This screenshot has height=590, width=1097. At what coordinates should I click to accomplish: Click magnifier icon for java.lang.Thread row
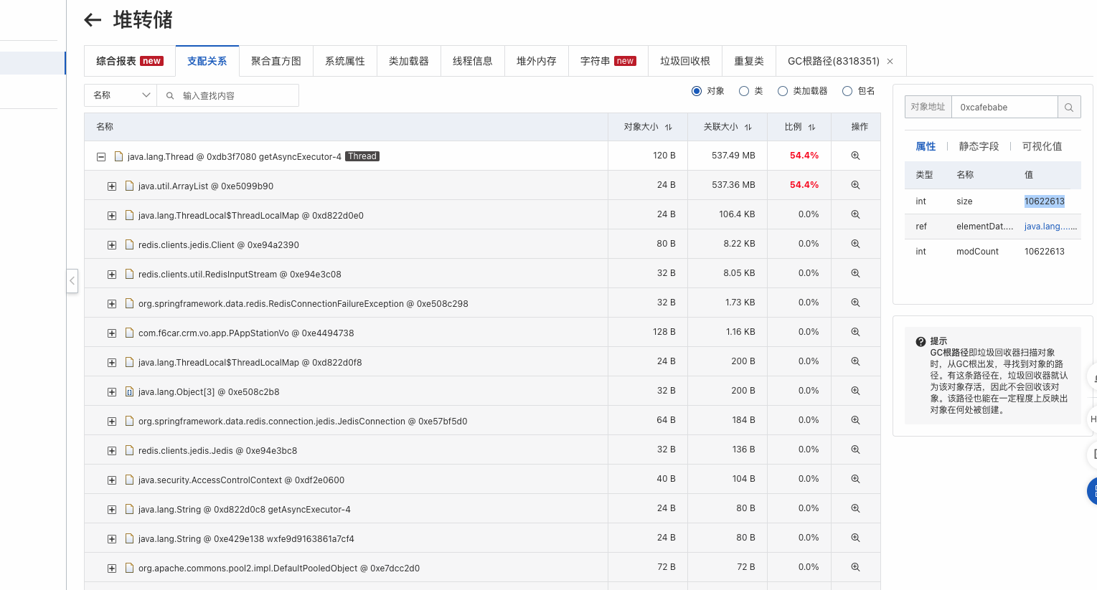pyautogui.click(x=855, y=156)
